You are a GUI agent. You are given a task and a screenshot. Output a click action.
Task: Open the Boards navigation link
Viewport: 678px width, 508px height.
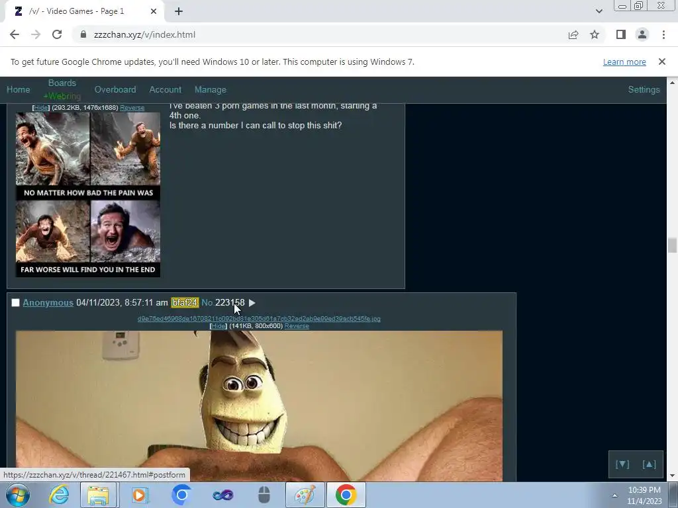click(x=62, y=83)
